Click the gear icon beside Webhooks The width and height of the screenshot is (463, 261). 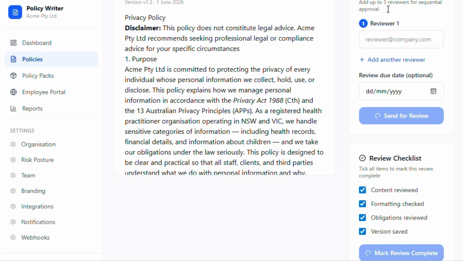pos(13,238)
